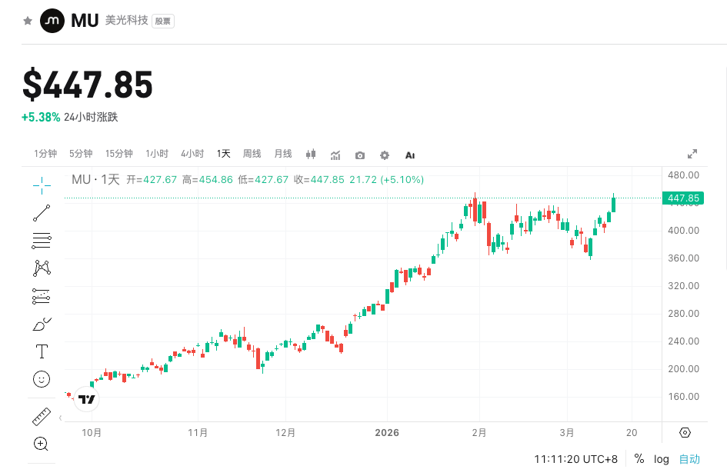Screen dimensions: 727x476
Task: Switch to the 1小时 timeframe tab
Action: click(x=156, y=154)
